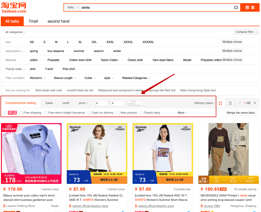Open the Delivery place dropdown

(205, 103)
